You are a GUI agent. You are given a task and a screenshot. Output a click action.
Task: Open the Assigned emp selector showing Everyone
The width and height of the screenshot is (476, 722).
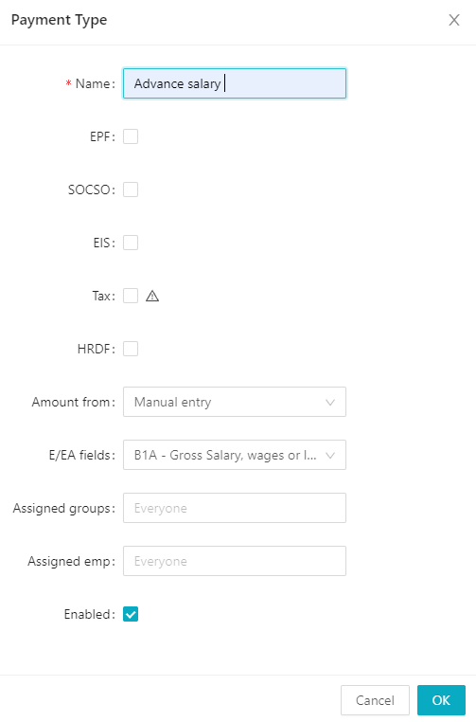click(235, 561)
